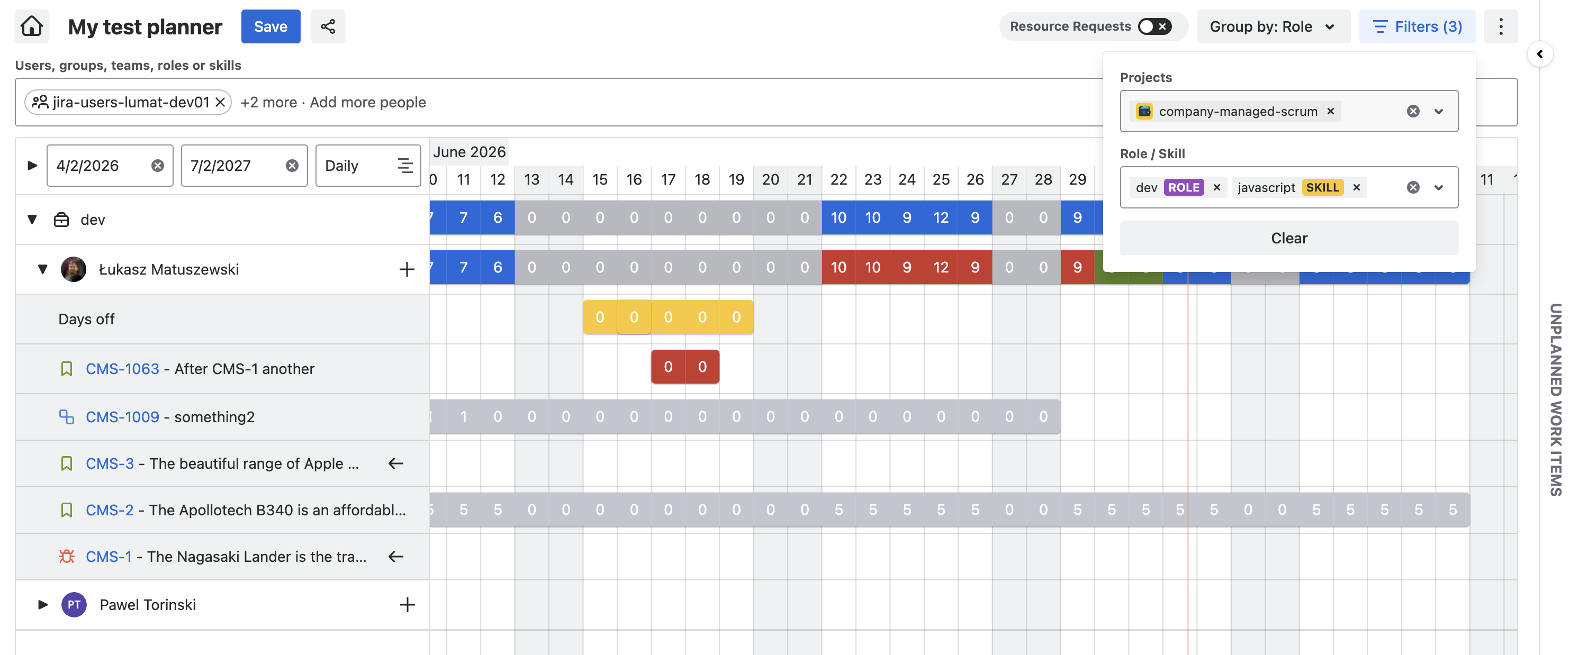
Task: Remove the jira-users-lumat-dev01 chip
Action: point(220,102)
